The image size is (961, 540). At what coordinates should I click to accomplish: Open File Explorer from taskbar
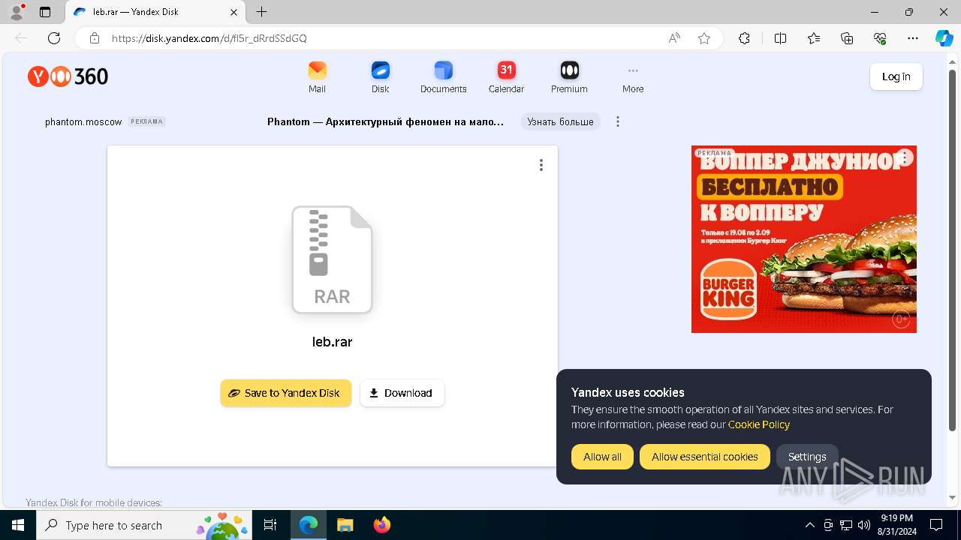pyautogui.click(x=345, y=525)
